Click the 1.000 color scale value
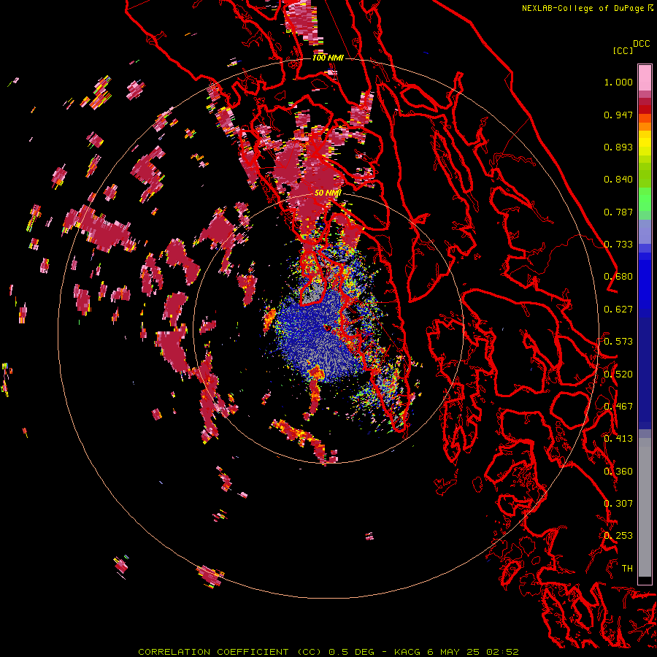Image resolution: width=657 pixels, height=657 pixels. coord(618,82)
